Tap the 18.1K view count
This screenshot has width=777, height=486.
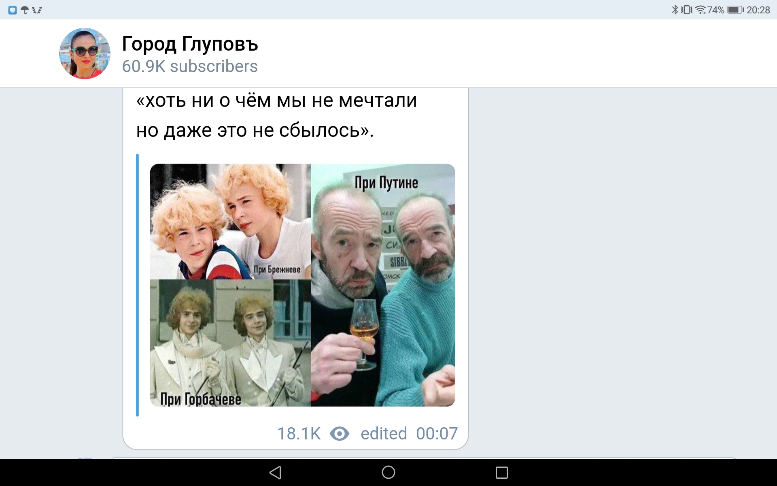299,434
